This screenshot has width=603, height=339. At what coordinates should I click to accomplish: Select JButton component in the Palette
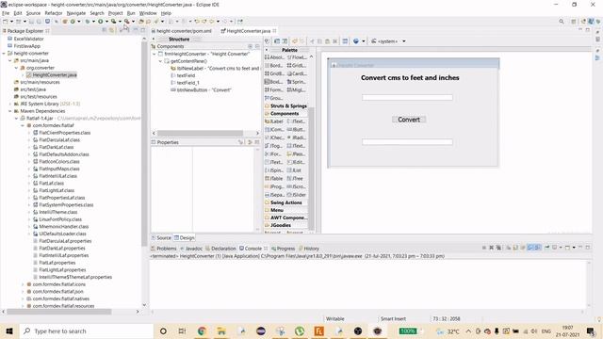[297, 130]
